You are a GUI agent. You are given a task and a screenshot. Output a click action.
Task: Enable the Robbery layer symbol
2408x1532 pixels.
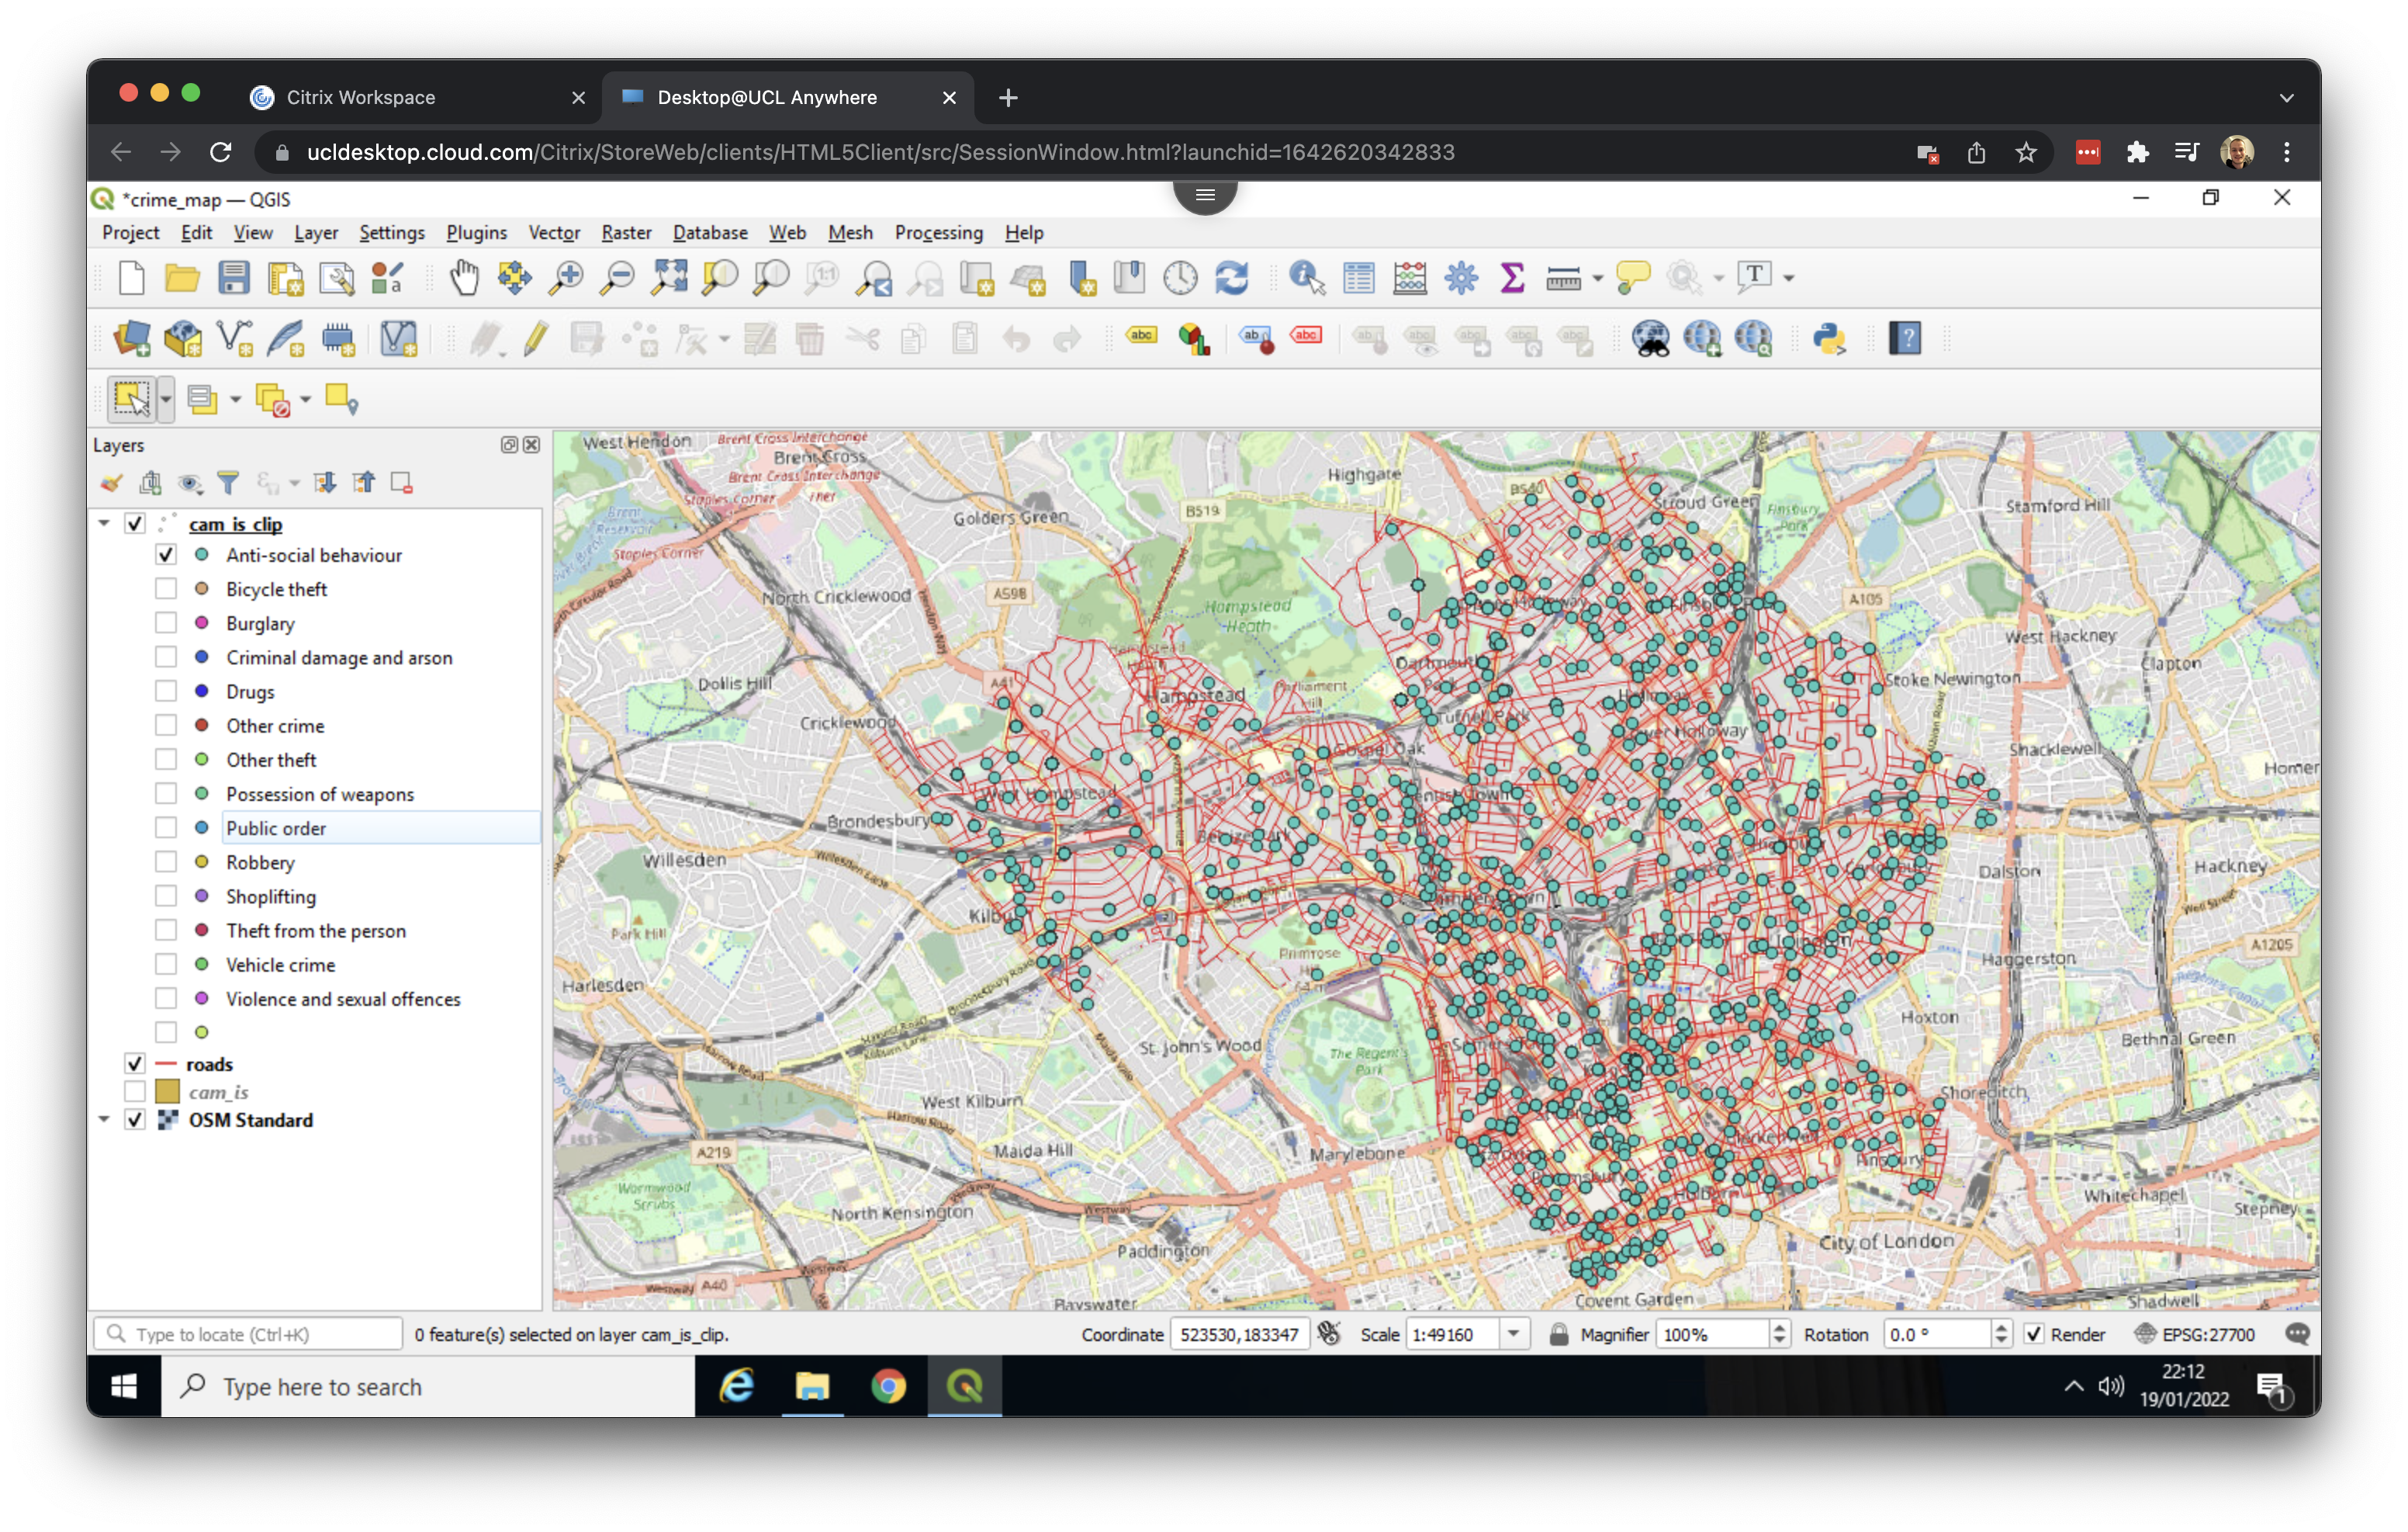tap(166, 861)
